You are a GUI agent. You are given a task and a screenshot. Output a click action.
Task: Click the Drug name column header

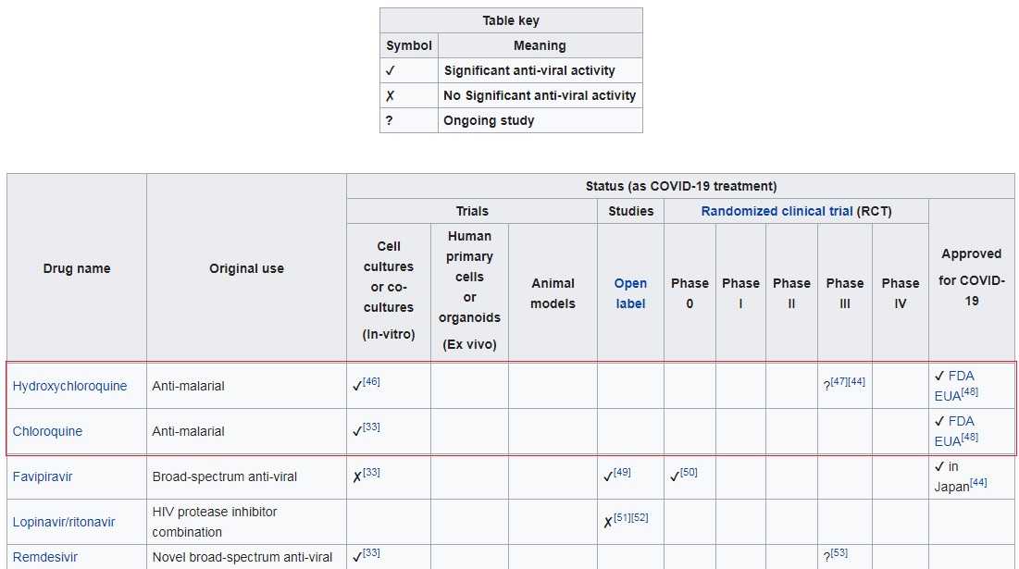click(x=77, y=268)
